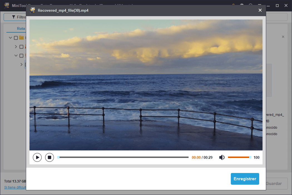
Task: Switch to the Ruta tab
Action: (21, 28)
